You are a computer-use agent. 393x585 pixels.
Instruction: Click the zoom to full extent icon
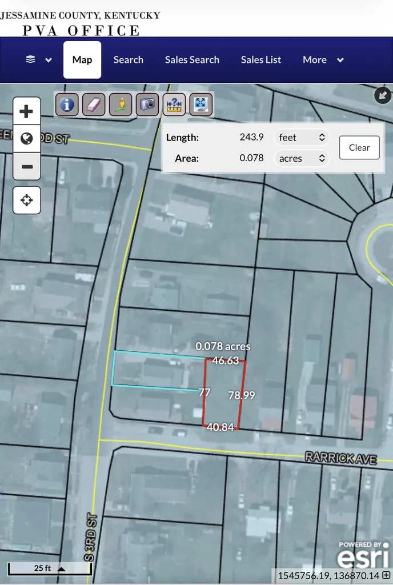tap(201, 105)
